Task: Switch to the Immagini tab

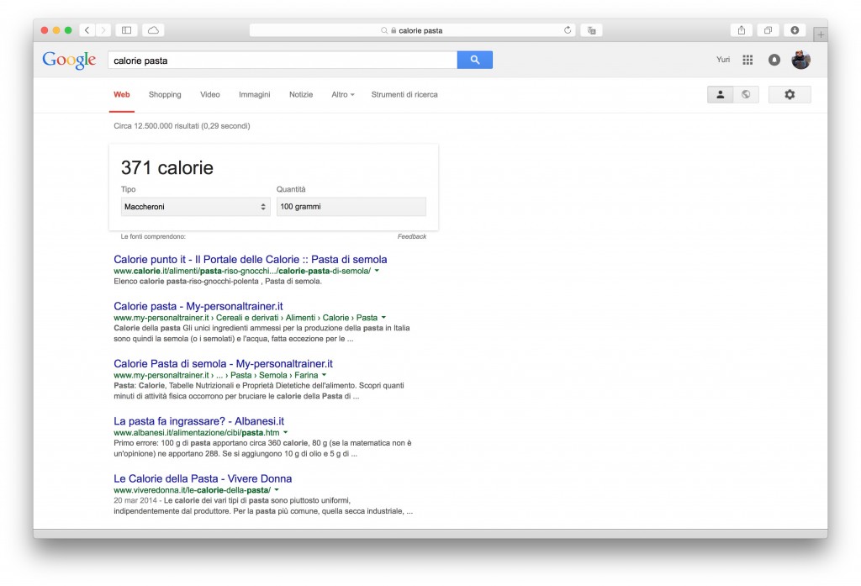Action: click(x=254, y=94)
